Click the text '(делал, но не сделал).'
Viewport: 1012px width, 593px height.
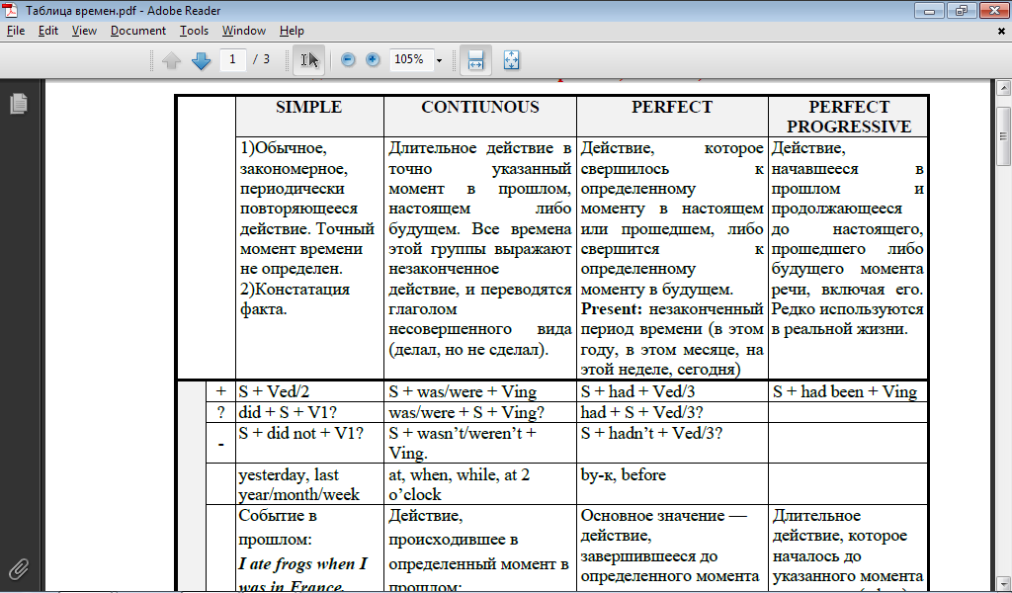[x=468, y=350]
